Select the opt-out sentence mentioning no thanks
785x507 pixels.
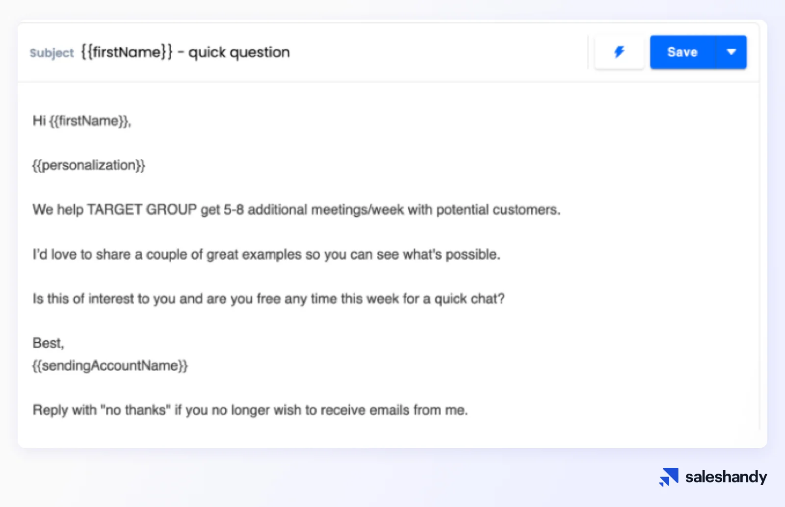(x=250, y=410)
